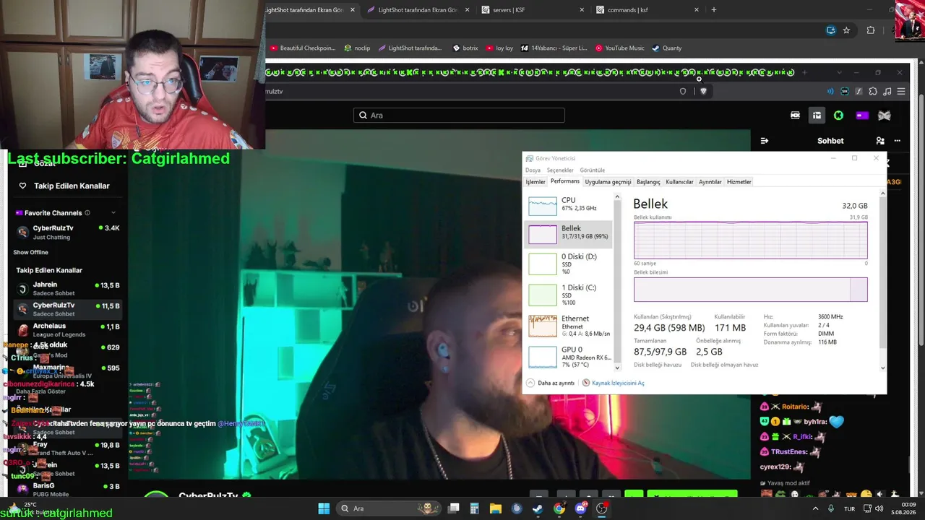925x520 pixels.
Task: Switch to the Kullanıcılar tab
Action: pos(679,182)
